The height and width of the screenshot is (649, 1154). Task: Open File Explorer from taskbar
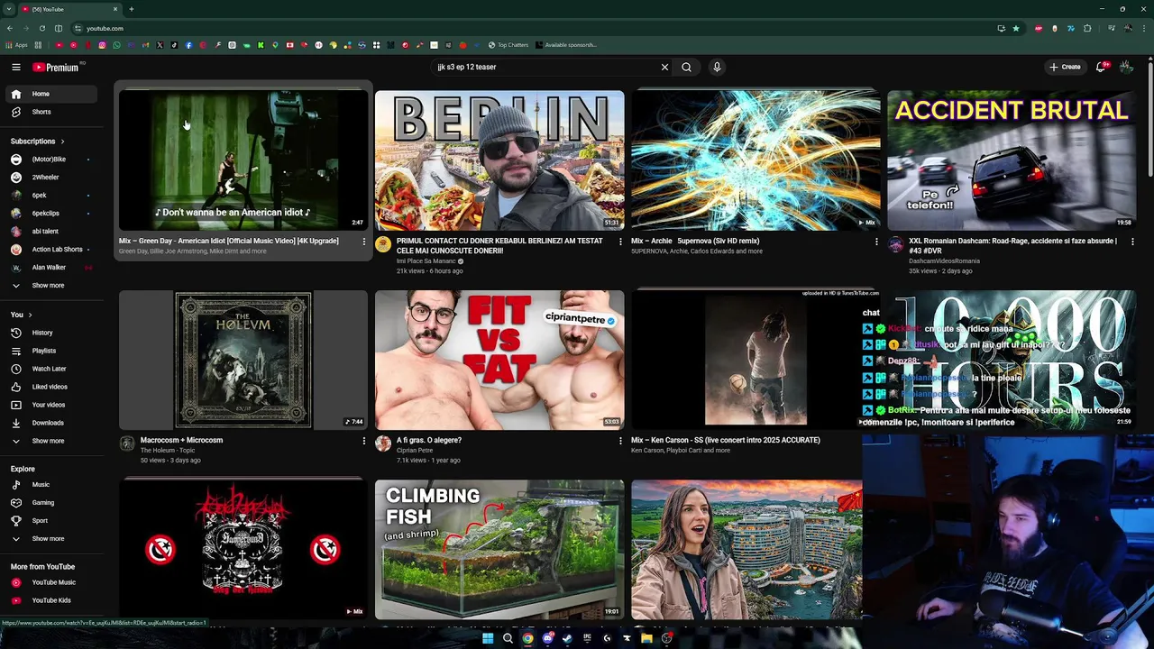point(646,638)
